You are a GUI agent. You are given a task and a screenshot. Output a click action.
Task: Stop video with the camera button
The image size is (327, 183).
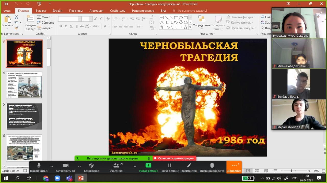66,165
